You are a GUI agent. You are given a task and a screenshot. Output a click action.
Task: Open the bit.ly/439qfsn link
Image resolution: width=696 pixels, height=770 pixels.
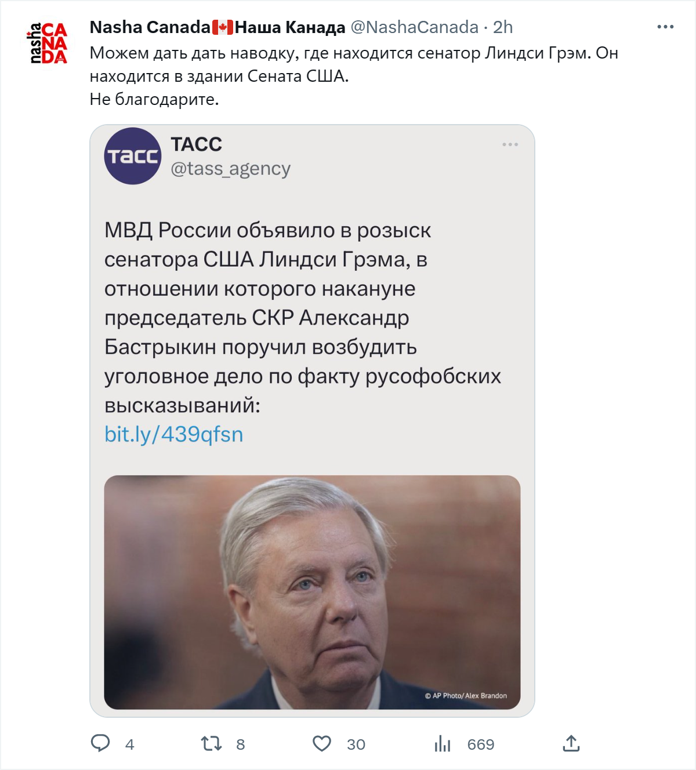pyautogui.click(x=174, y=434)
